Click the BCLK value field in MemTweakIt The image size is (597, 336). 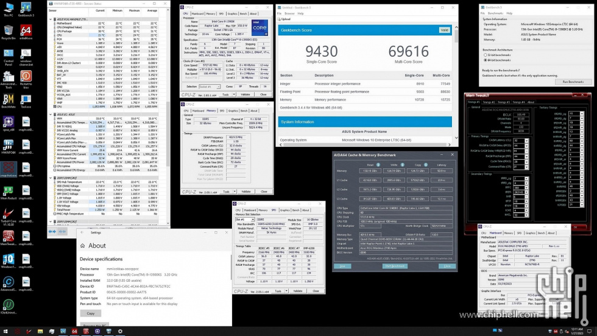[520, 114]
